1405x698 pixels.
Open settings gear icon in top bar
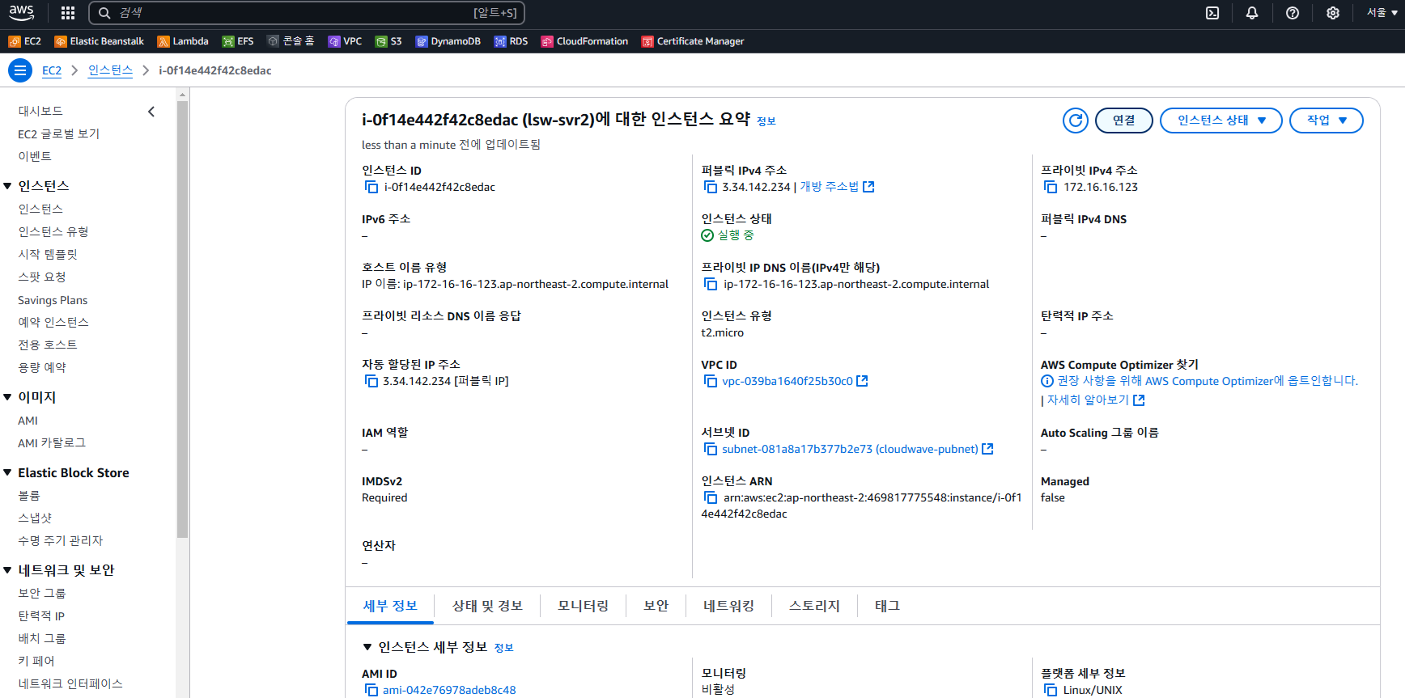(1333, 13)
